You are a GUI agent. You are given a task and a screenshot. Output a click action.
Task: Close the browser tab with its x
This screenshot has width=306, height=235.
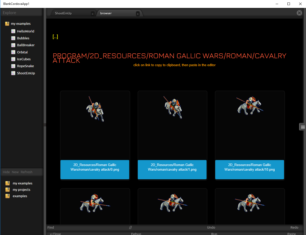click(138, 14)
